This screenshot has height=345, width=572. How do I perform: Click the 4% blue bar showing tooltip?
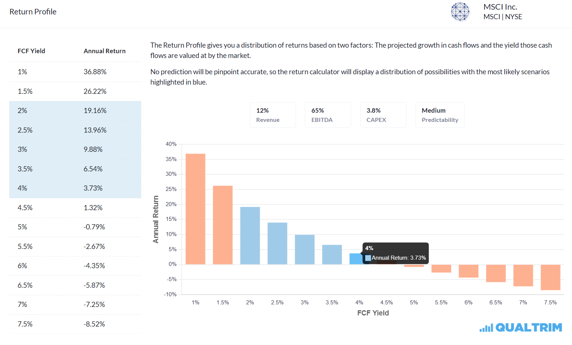point(355,259)
